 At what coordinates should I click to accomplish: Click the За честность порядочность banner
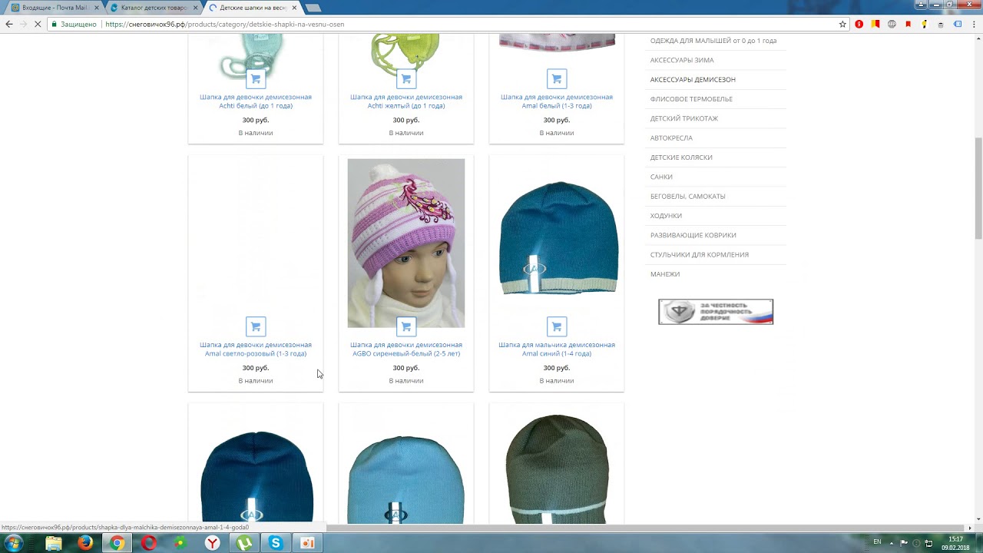click(716, 312)
